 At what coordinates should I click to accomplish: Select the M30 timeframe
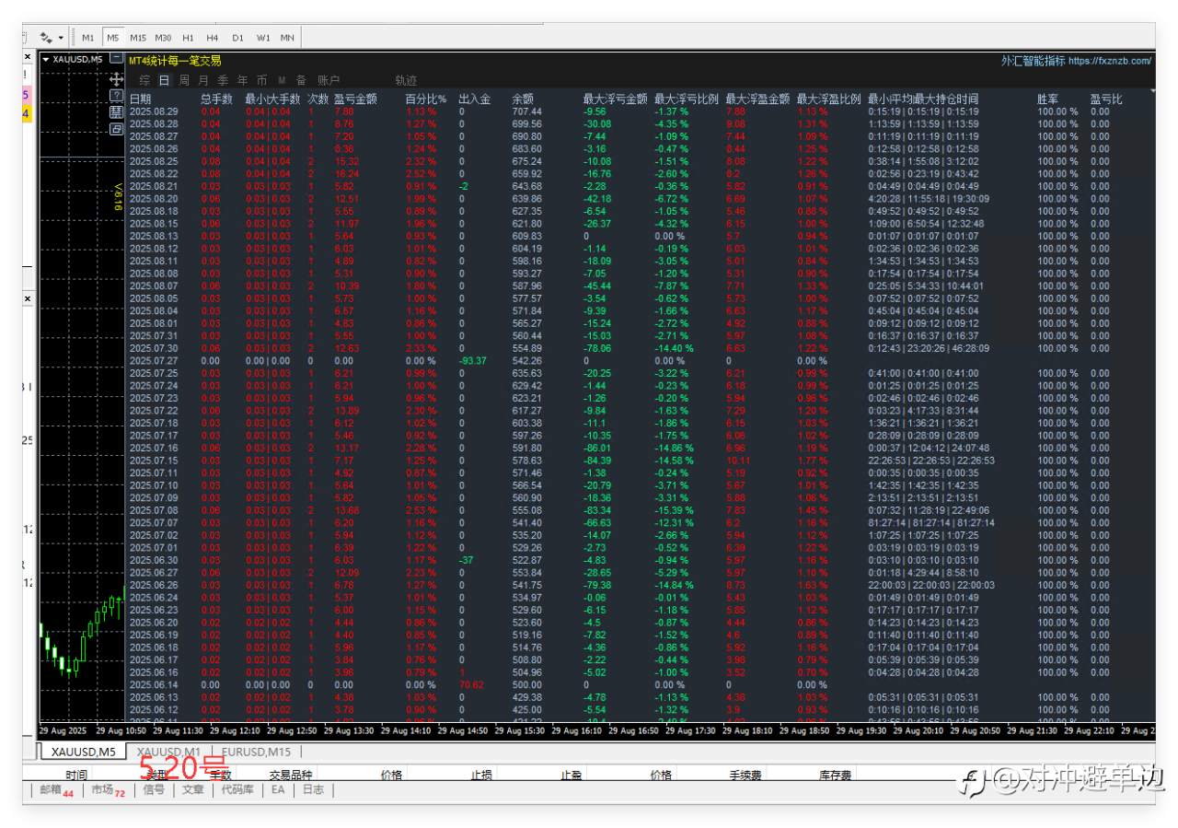click(x=163, y=38)
